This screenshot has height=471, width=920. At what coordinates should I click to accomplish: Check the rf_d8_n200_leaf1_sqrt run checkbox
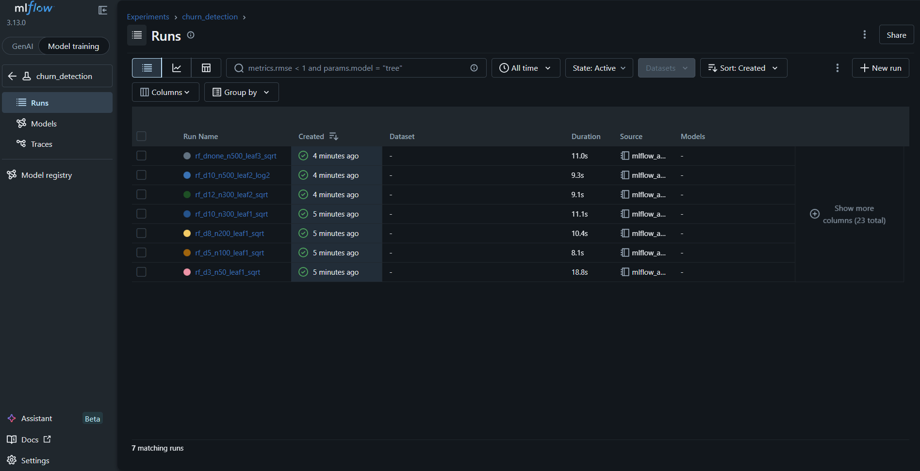tap(141, 233)
